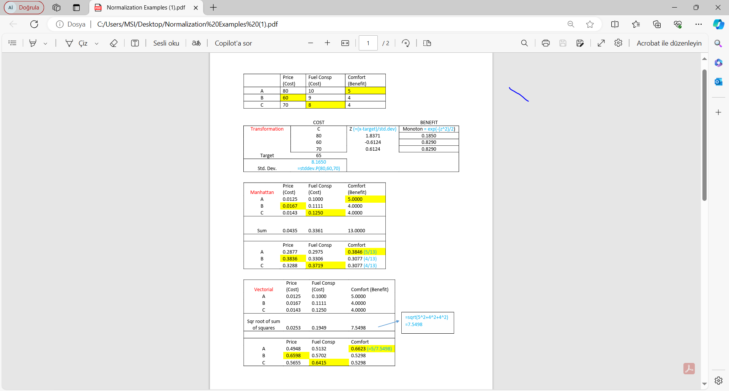Click the highlighted 0.6415 fuel value

pos(319,363)
